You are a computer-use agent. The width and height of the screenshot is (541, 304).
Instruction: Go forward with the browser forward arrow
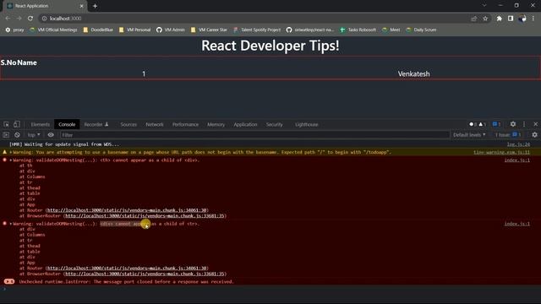(x=19, y=19)
